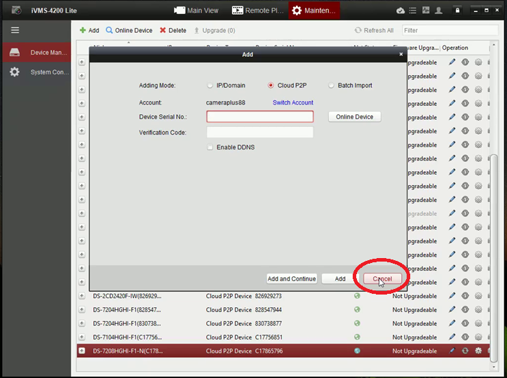Screen dimensions: 507x378
Task: Expand the DS-2CD2420F-IW device row
Action: pos(81,296)
